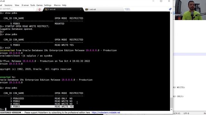Open the Games menu

click(39, 5)
